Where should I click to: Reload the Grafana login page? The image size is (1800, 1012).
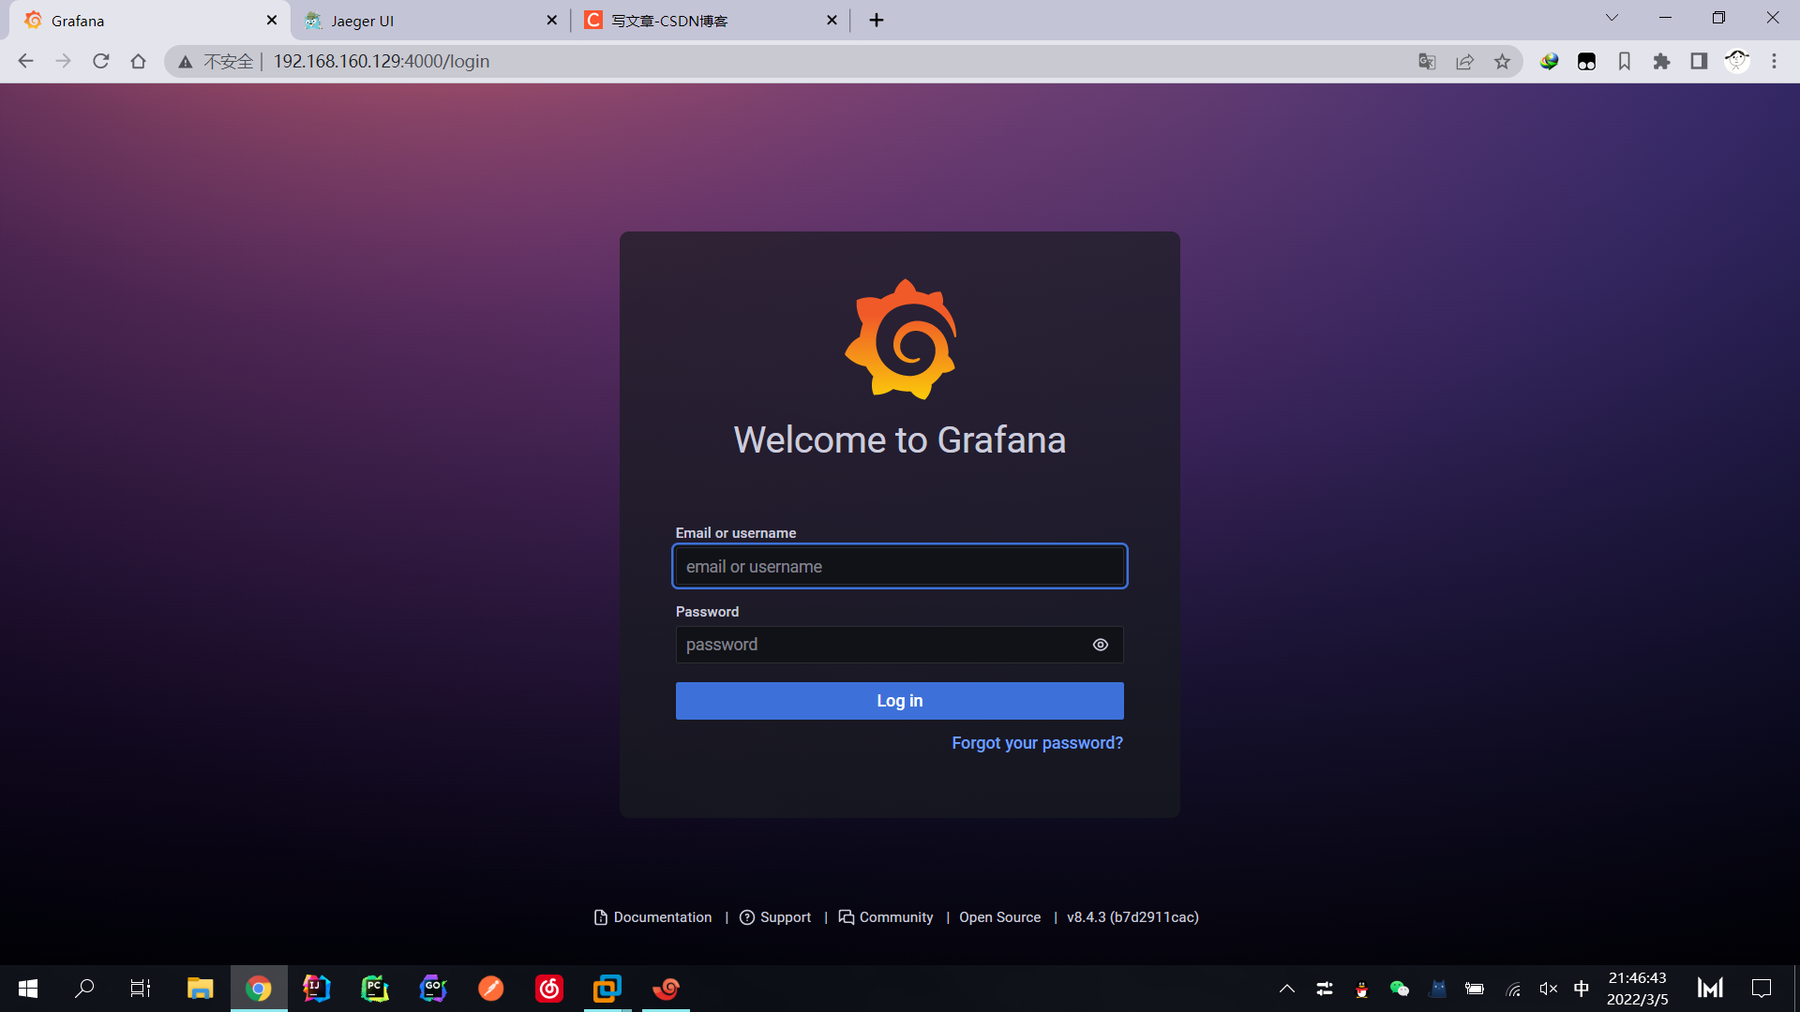101,62
